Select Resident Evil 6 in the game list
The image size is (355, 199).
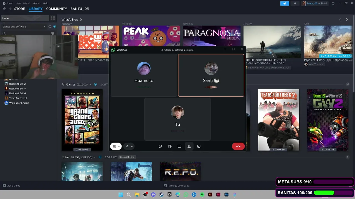(17, 93)
